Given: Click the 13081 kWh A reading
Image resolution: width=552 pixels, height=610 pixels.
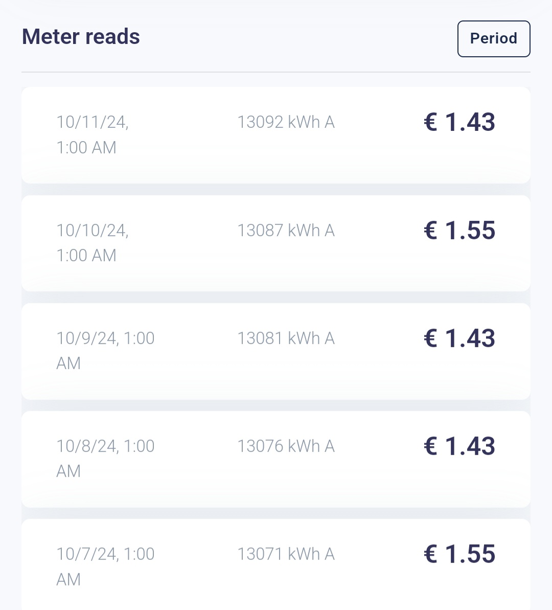Looking at the screenshot, I should (286, 338).
